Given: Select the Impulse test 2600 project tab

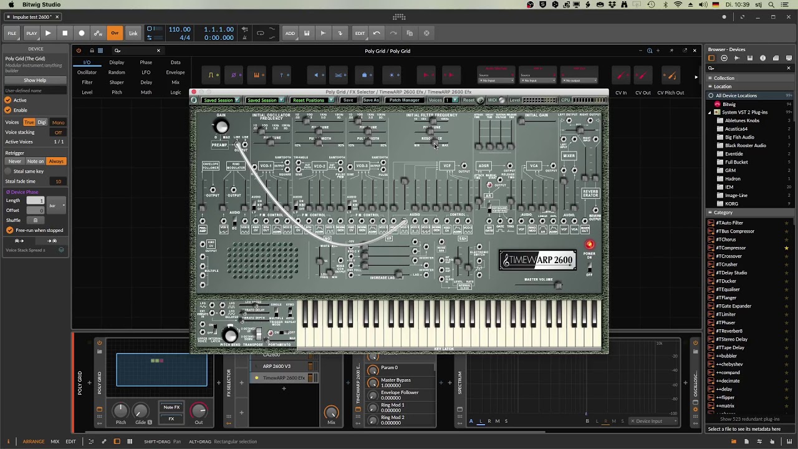Looking at the screenshot, I should click(32, 17).
